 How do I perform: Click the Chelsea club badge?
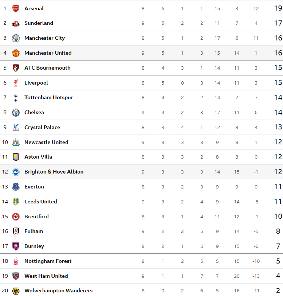tap(16, 113)
